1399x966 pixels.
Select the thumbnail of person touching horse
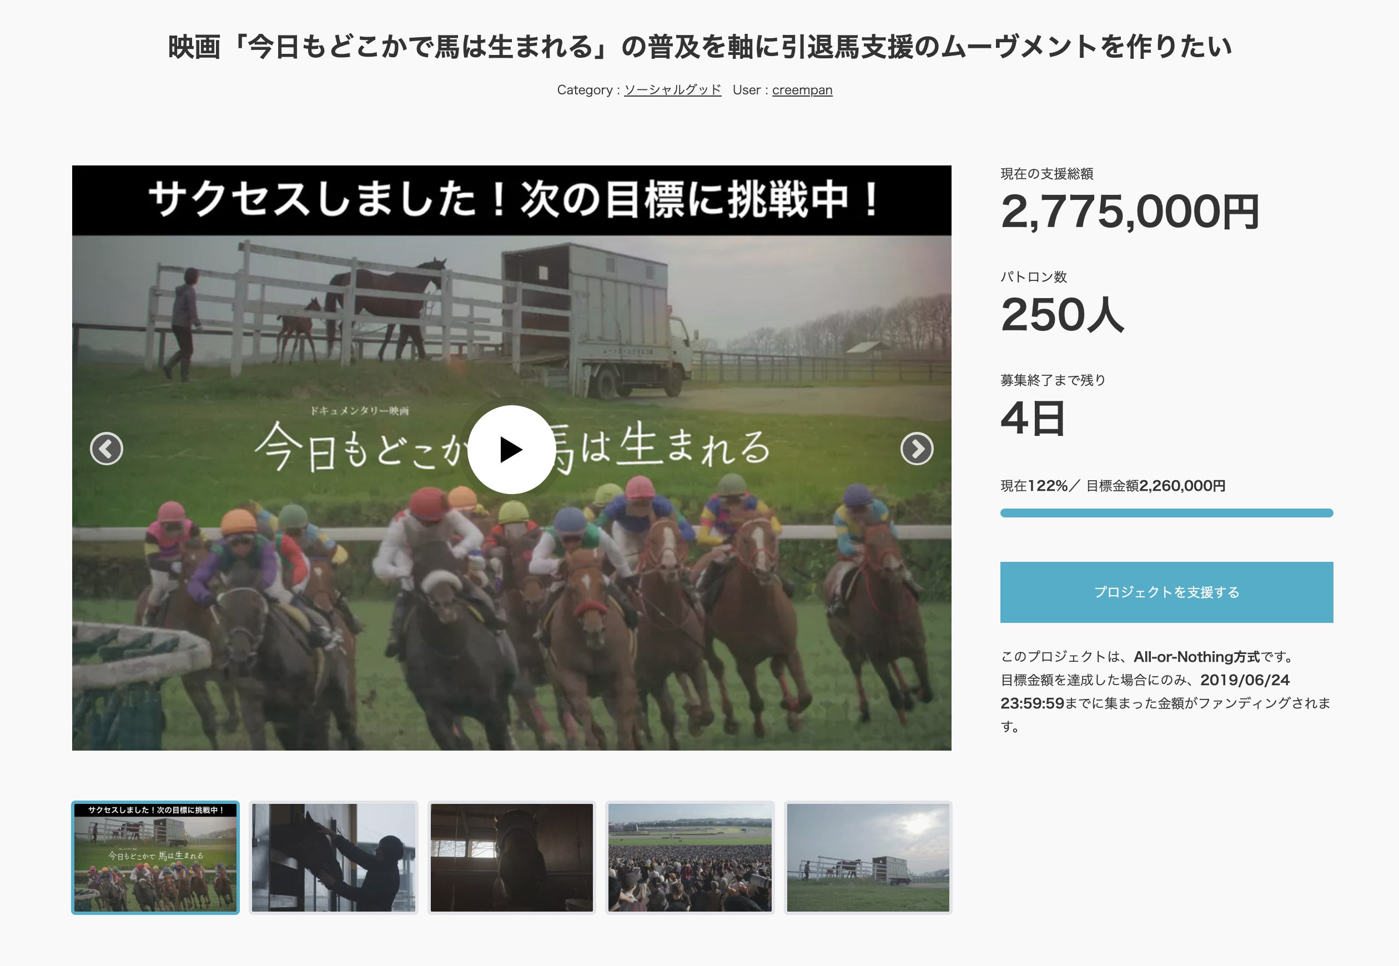(x=334, y=857)
